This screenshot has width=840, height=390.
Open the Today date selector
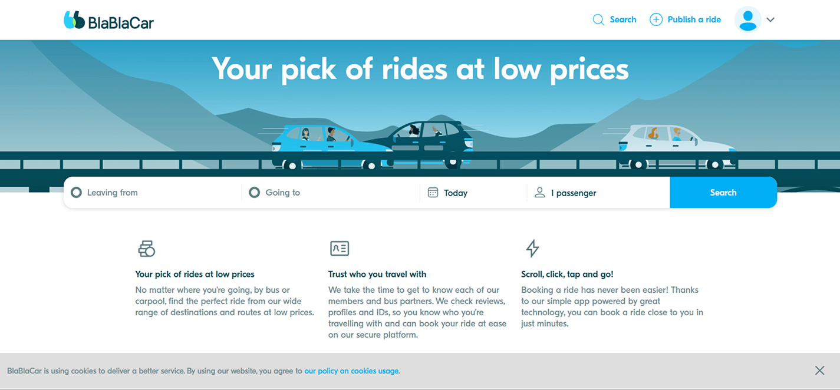(457, 192)
